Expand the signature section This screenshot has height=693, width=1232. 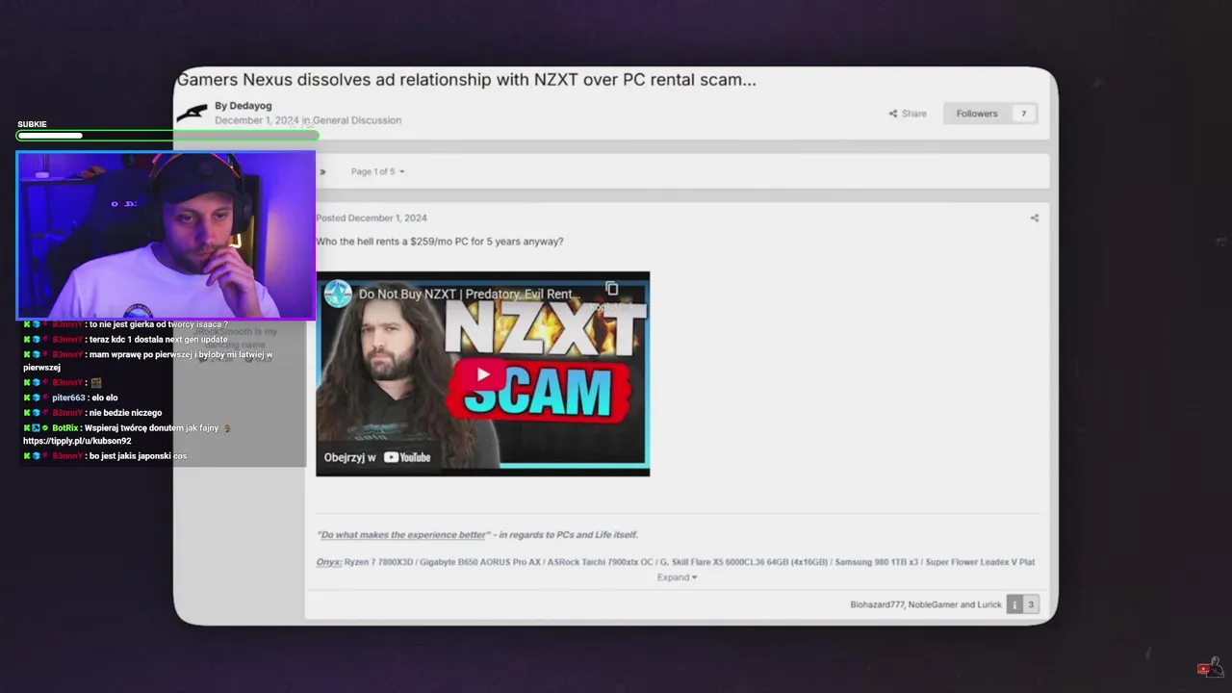click(x=677, y=577)
